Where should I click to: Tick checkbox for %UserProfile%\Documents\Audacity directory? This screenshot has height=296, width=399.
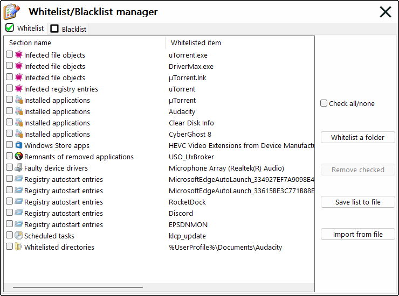9,246
